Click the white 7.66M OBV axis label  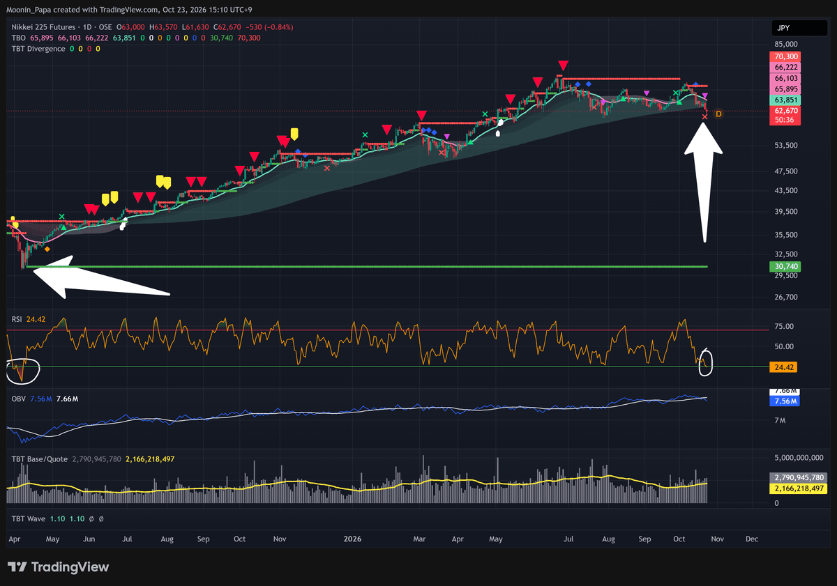(785, 392)
